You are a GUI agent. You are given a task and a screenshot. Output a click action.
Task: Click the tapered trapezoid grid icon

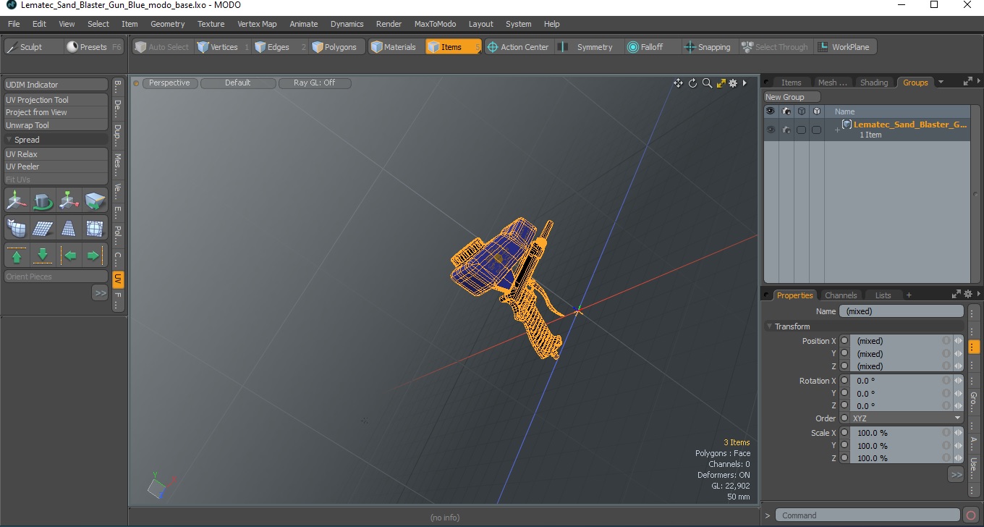[69, 228]
